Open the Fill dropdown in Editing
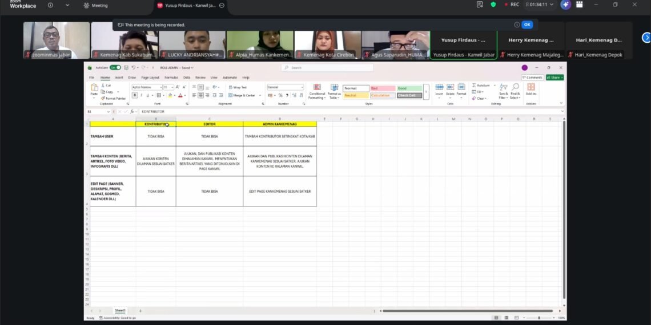 479,92
